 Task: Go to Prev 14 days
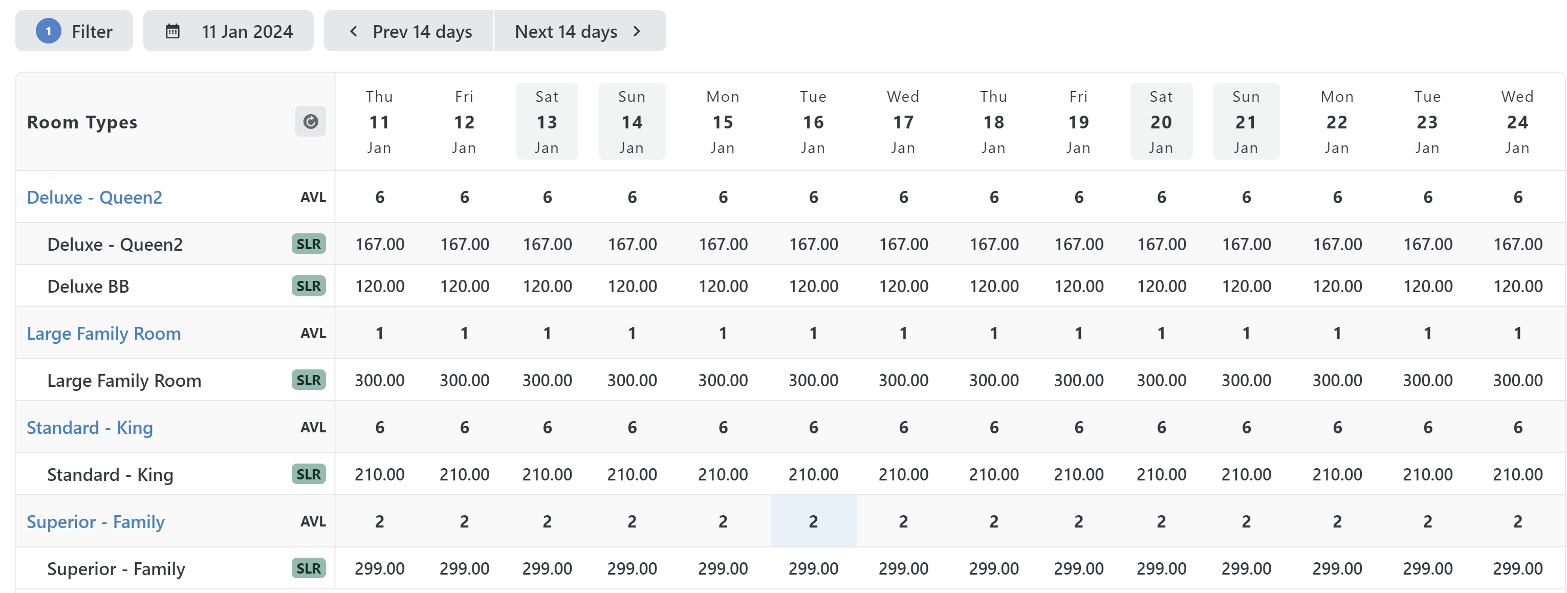point(408,31)
